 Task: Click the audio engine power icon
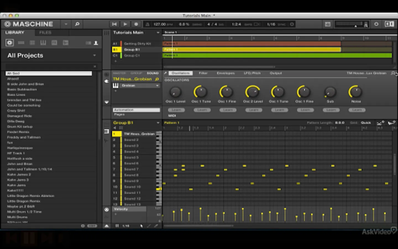point(376,24)
